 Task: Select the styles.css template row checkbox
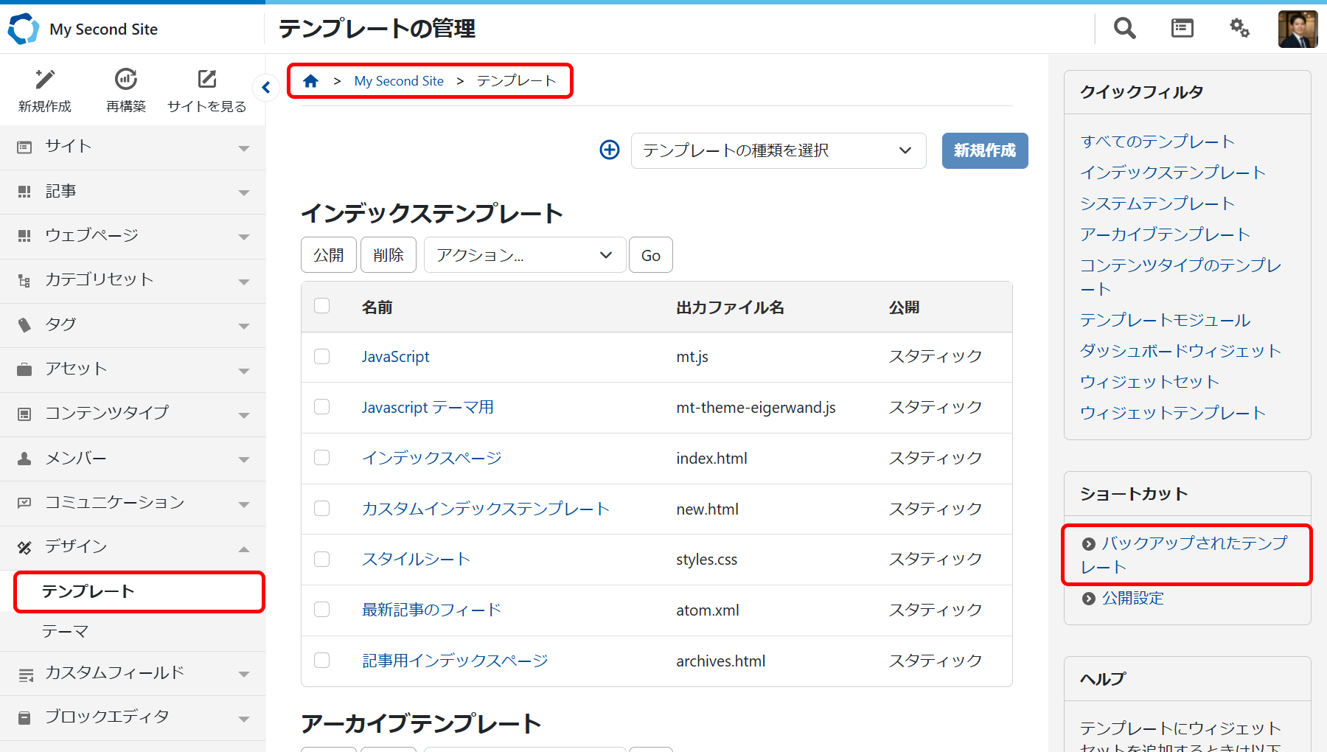322,560
